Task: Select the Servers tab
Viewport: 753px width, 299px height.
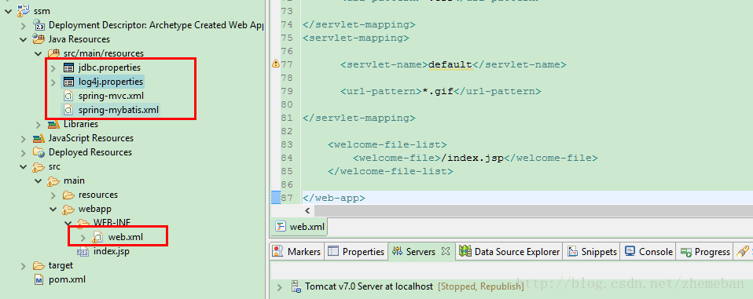Action: pos(421,252)
